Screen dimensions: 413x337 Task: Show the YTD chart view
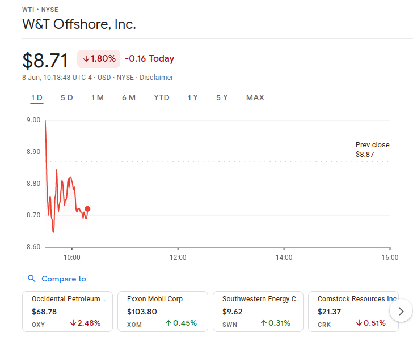tap(162, 98)
